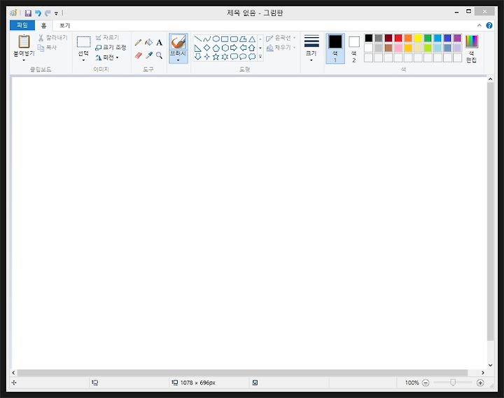Image resolution: width=504 pixels, height=398 pixels.
Task: Activate Color 1 (색 1) selector
Action: (335, 48)
